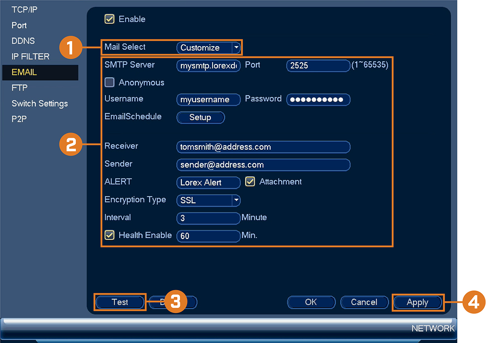Screen dimensions: 486x343
Task: Confirm with the OK button
Action: (x=311, y=302)
